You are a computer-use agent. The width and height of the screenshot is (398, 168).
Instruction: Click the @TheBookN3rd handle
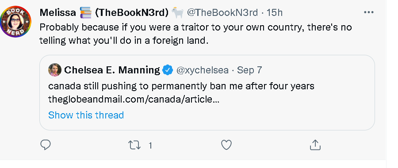coord(222,12)
